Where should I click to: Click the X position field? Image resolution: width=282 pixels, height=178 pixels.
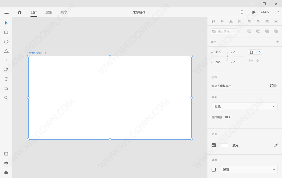point(239,52)
